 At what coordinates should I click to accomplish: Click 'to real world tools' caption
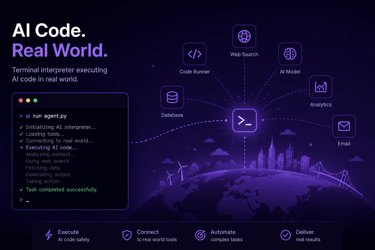tap(157, 240)
